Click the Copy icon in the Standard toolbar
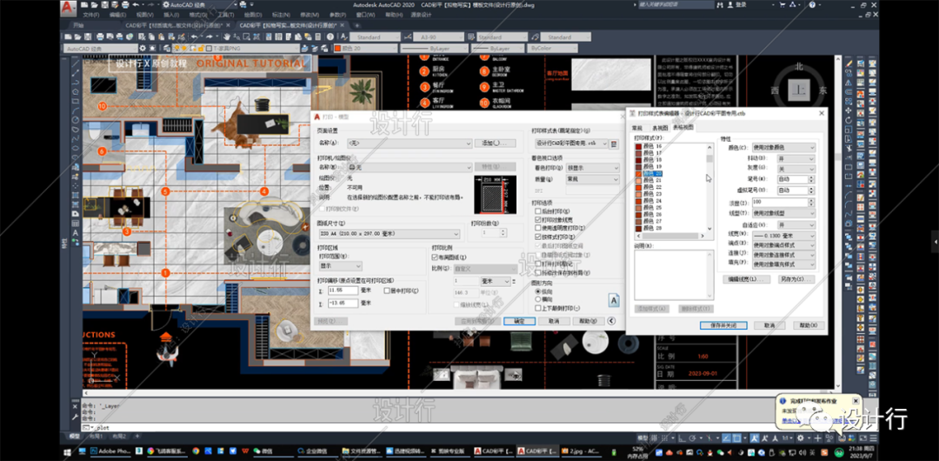The image size is (939, 461). click(151, 37)
